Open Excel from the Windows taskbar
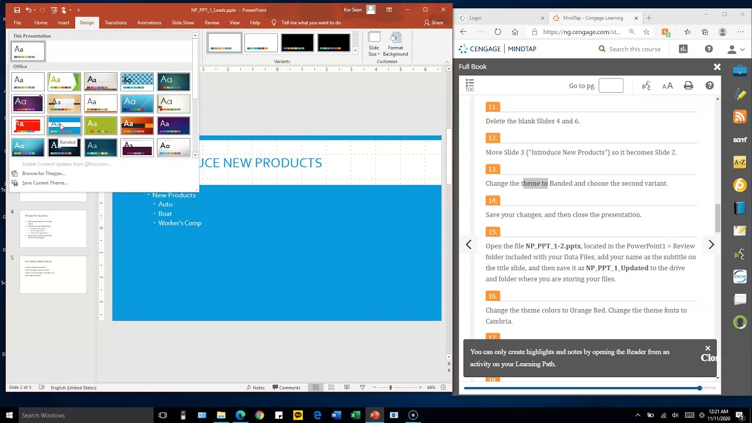The image size is (752, 423). (355, 415)
